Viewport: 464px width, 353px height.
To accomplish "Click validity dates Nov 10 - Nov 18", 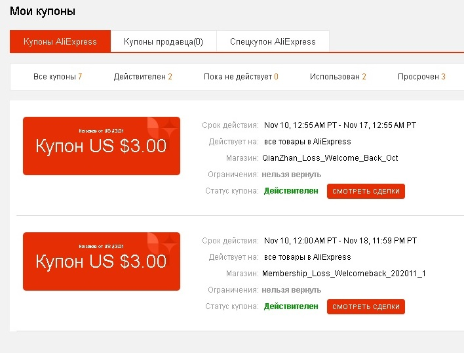I will pos(340,241).
